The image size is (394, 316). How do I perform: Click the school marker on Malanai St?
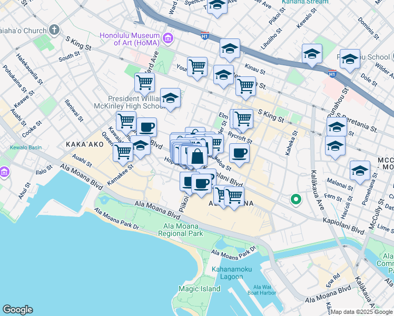pyautogui.click(x=360, y=171)
